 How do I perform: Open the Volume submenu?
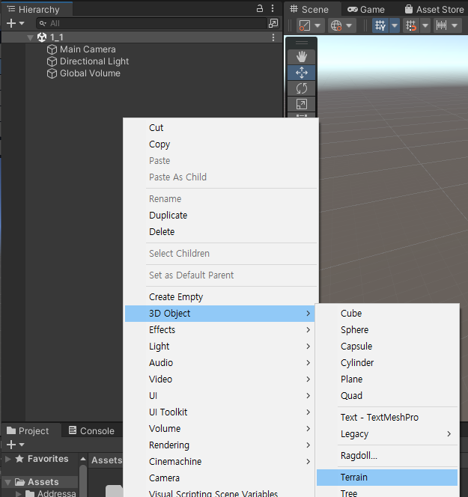(219, 429)
